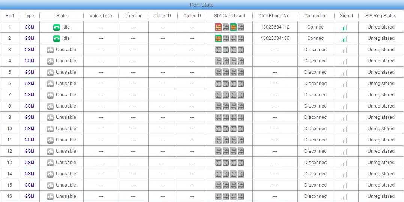Select phone number 13023634112
Screen dimensions: 404x202
275,27
